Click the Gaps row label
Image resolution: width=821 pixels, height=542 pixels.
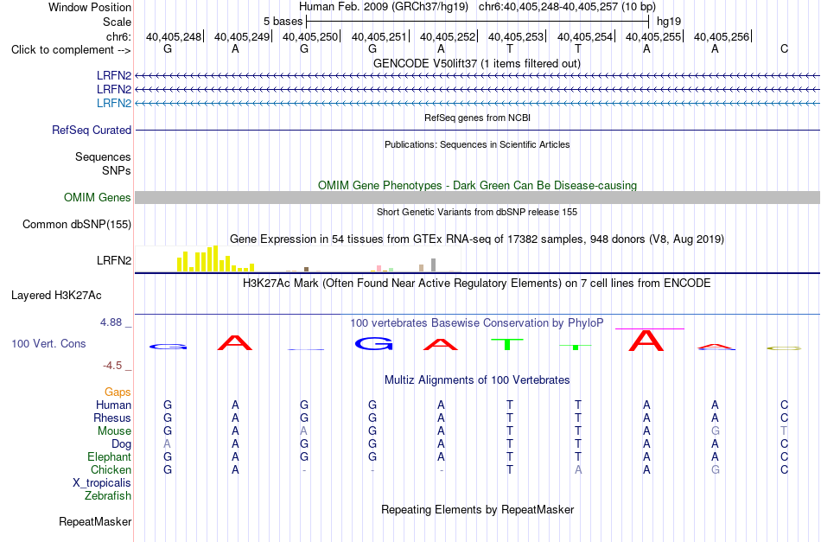[118, 392]
